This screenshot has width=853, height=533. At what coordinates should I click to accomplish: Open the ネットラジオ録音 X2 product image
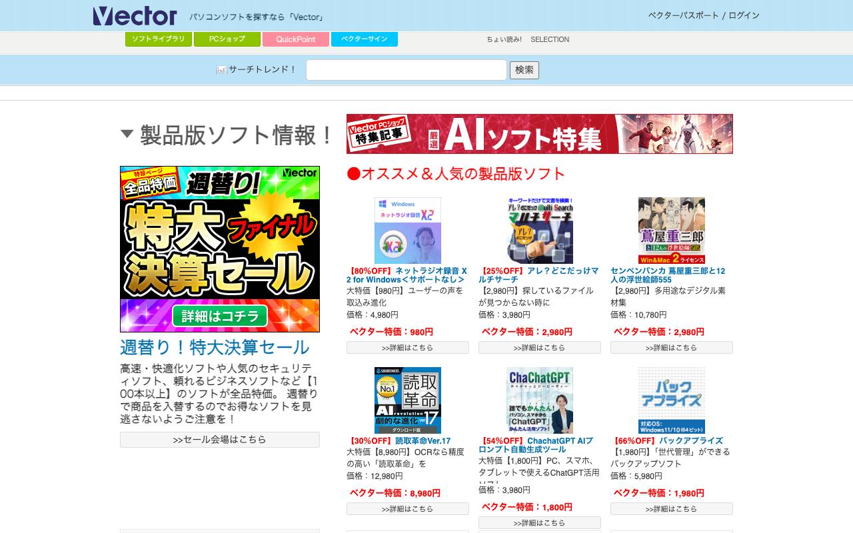click(407, 230)
